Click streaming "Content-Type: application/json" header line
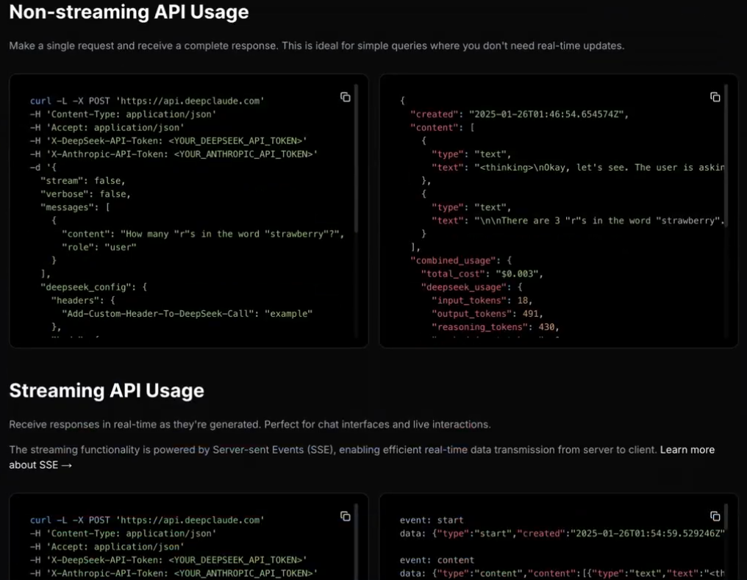Image resolution: width=747 pixels, height=580 pixels. [124, 534]
